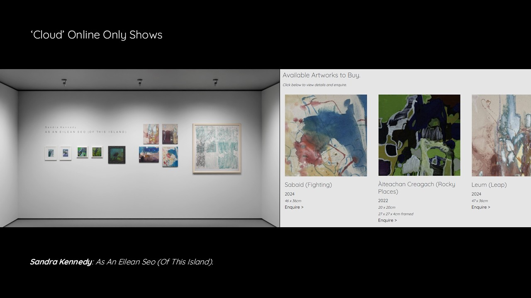The height and width of the screenshot is (298, 531).
Task: Click the year '2024' under Sabaid (Fighting)
Action: (290, 194)
